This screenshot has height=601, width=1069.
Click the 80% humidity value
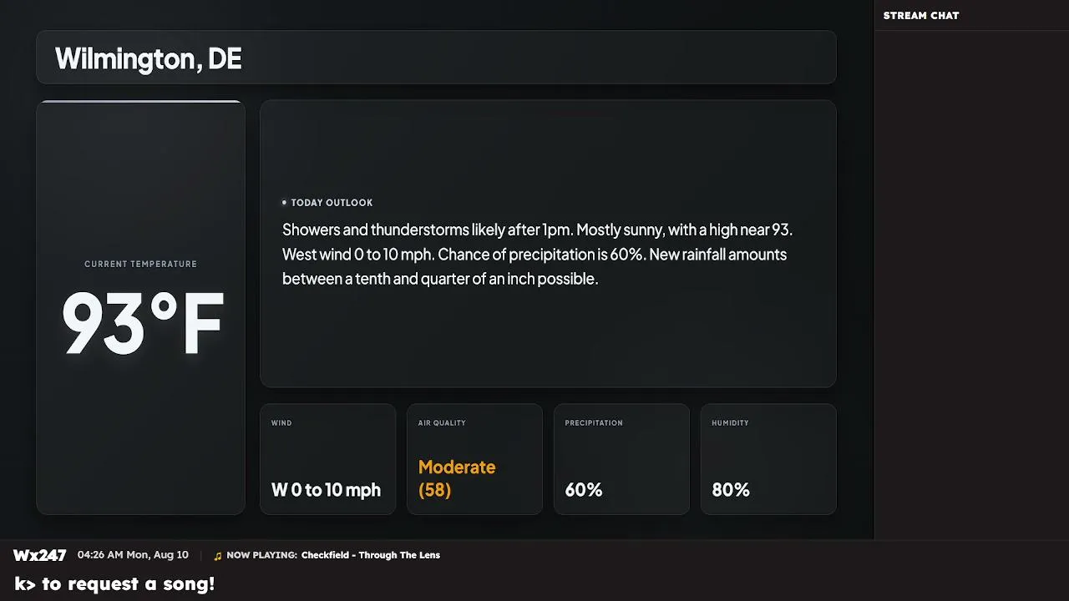[731, 490]
